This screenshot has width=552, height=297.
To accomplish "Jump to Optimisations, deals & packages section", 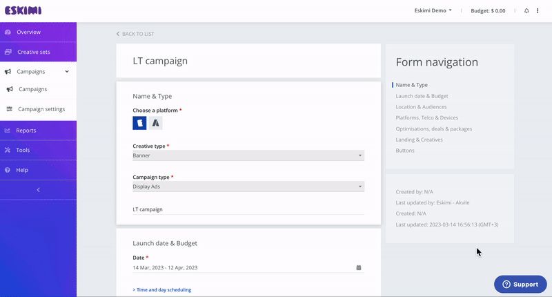I will [x=434, y=128].
